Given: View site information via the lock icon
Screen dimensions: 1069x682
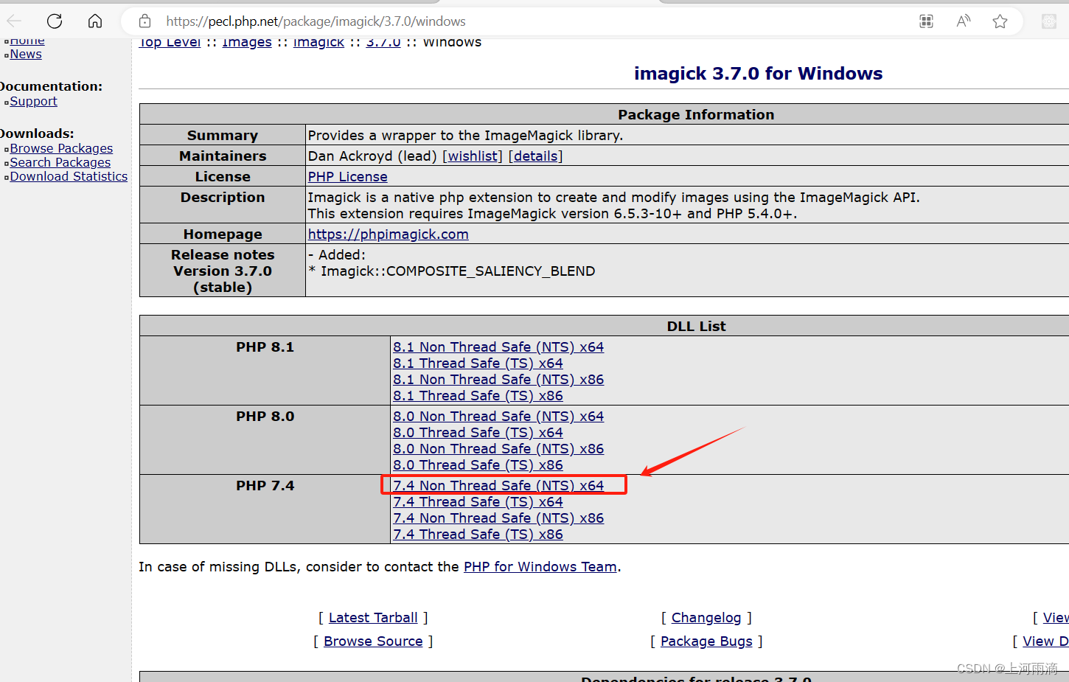Looking at the screenshot, I should click(x=144, y=21).
